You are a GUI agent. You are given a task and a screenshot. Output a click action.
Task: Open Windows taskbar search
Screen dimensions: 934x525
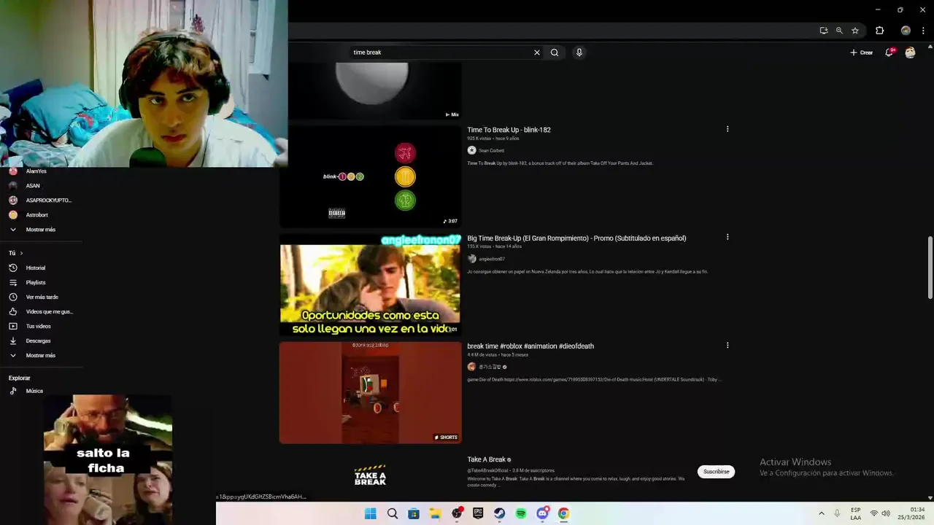[393, 513]
